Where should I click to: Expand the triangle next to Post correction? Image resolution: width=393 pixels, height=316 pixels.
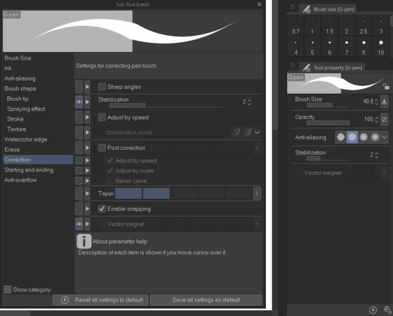87,148
